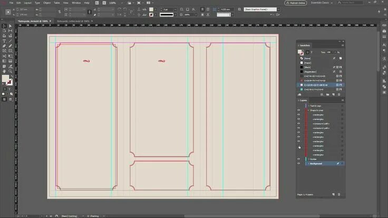This screenshot has height=218, width=388.
Task: Select the Line tool
Action: click(10, 41)
